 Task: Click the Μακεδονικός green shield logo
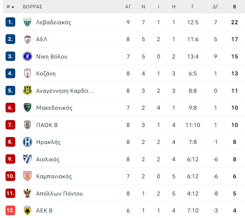click(27, 108)
